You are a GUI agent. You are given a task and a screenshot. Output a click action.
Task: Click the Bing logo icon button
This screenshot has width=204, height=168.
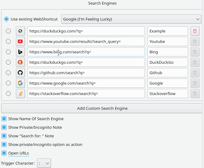click(x=20, y=52)
